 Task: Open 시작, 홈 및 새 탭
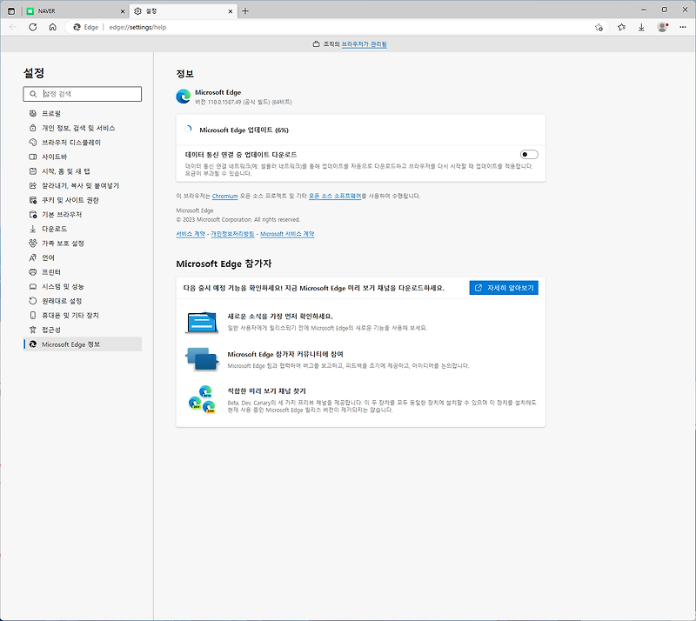click(83, 171)
